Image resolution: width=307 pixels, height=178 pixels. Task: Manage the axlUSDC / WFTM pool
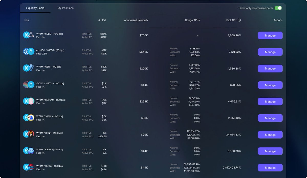coord(270,52)
